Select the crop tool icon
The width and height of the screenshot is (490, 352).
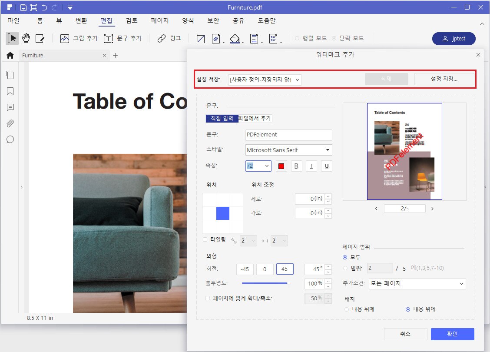(201, 38)
